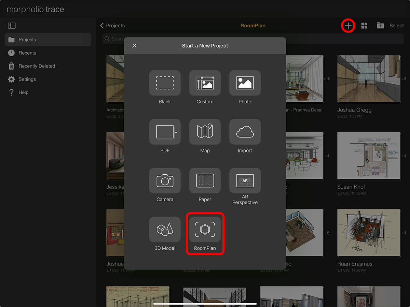
Task: Open the PDF project option
Action: (165, 132)
